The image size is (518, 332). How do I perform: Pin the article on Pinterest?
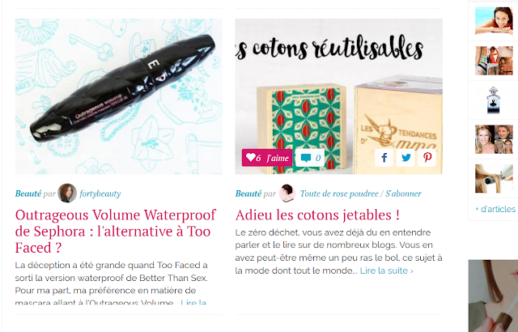427,158
